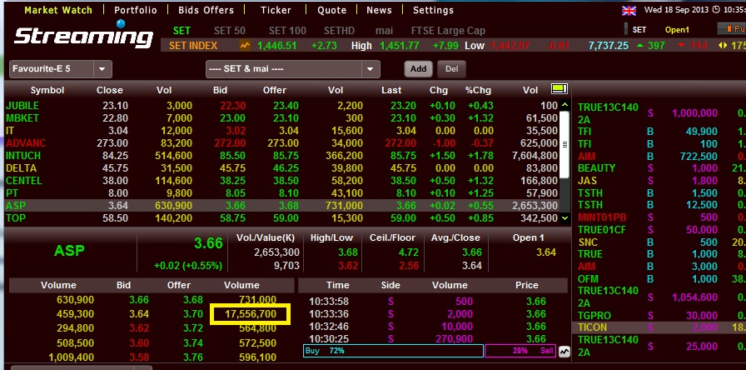Select the ADVANC symbol row
This screenshot has height=370, width=746.
(281, 142)
